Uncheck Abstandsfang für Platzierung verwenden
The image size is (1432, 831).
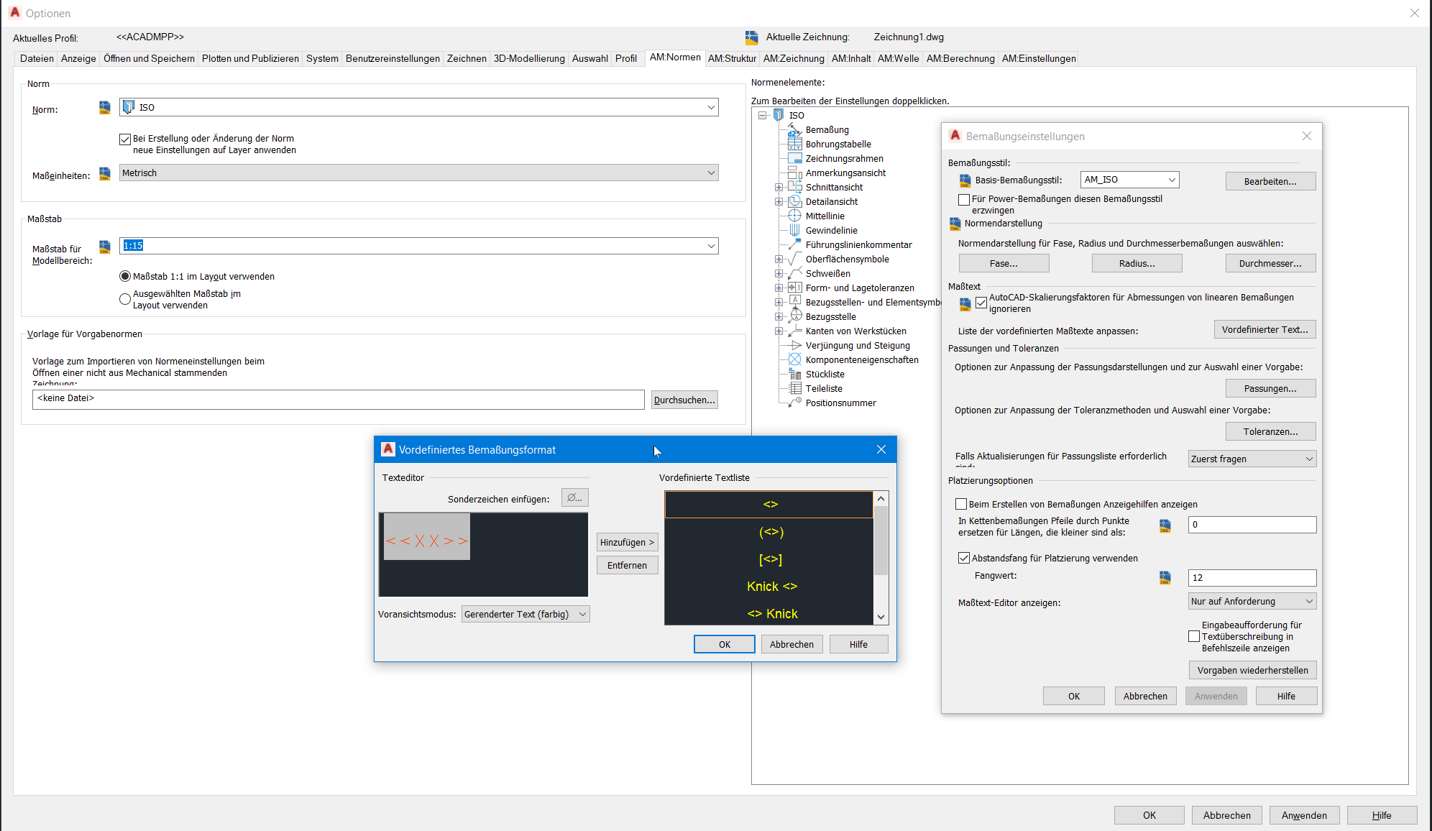click(x=964, y=558)
